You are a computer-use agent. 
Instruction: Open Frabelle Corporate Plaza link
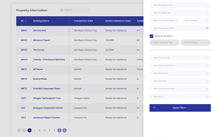(x=46, y=88)
